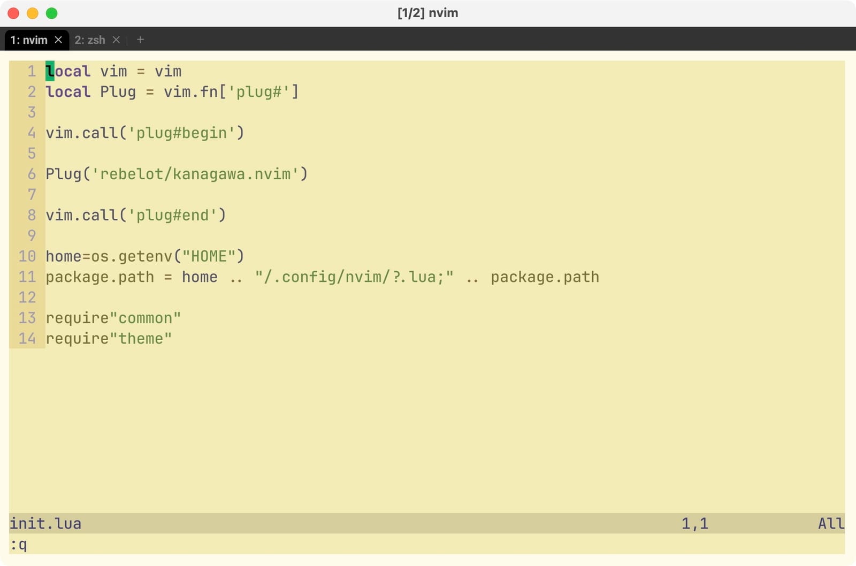Viewport: 856px width, 566px height.
Task: Close the '2: zsh' tab via its X icon
Action: 117,40
